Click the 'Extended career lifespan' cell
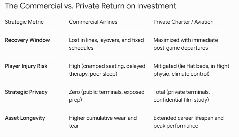 coord(189,122)
